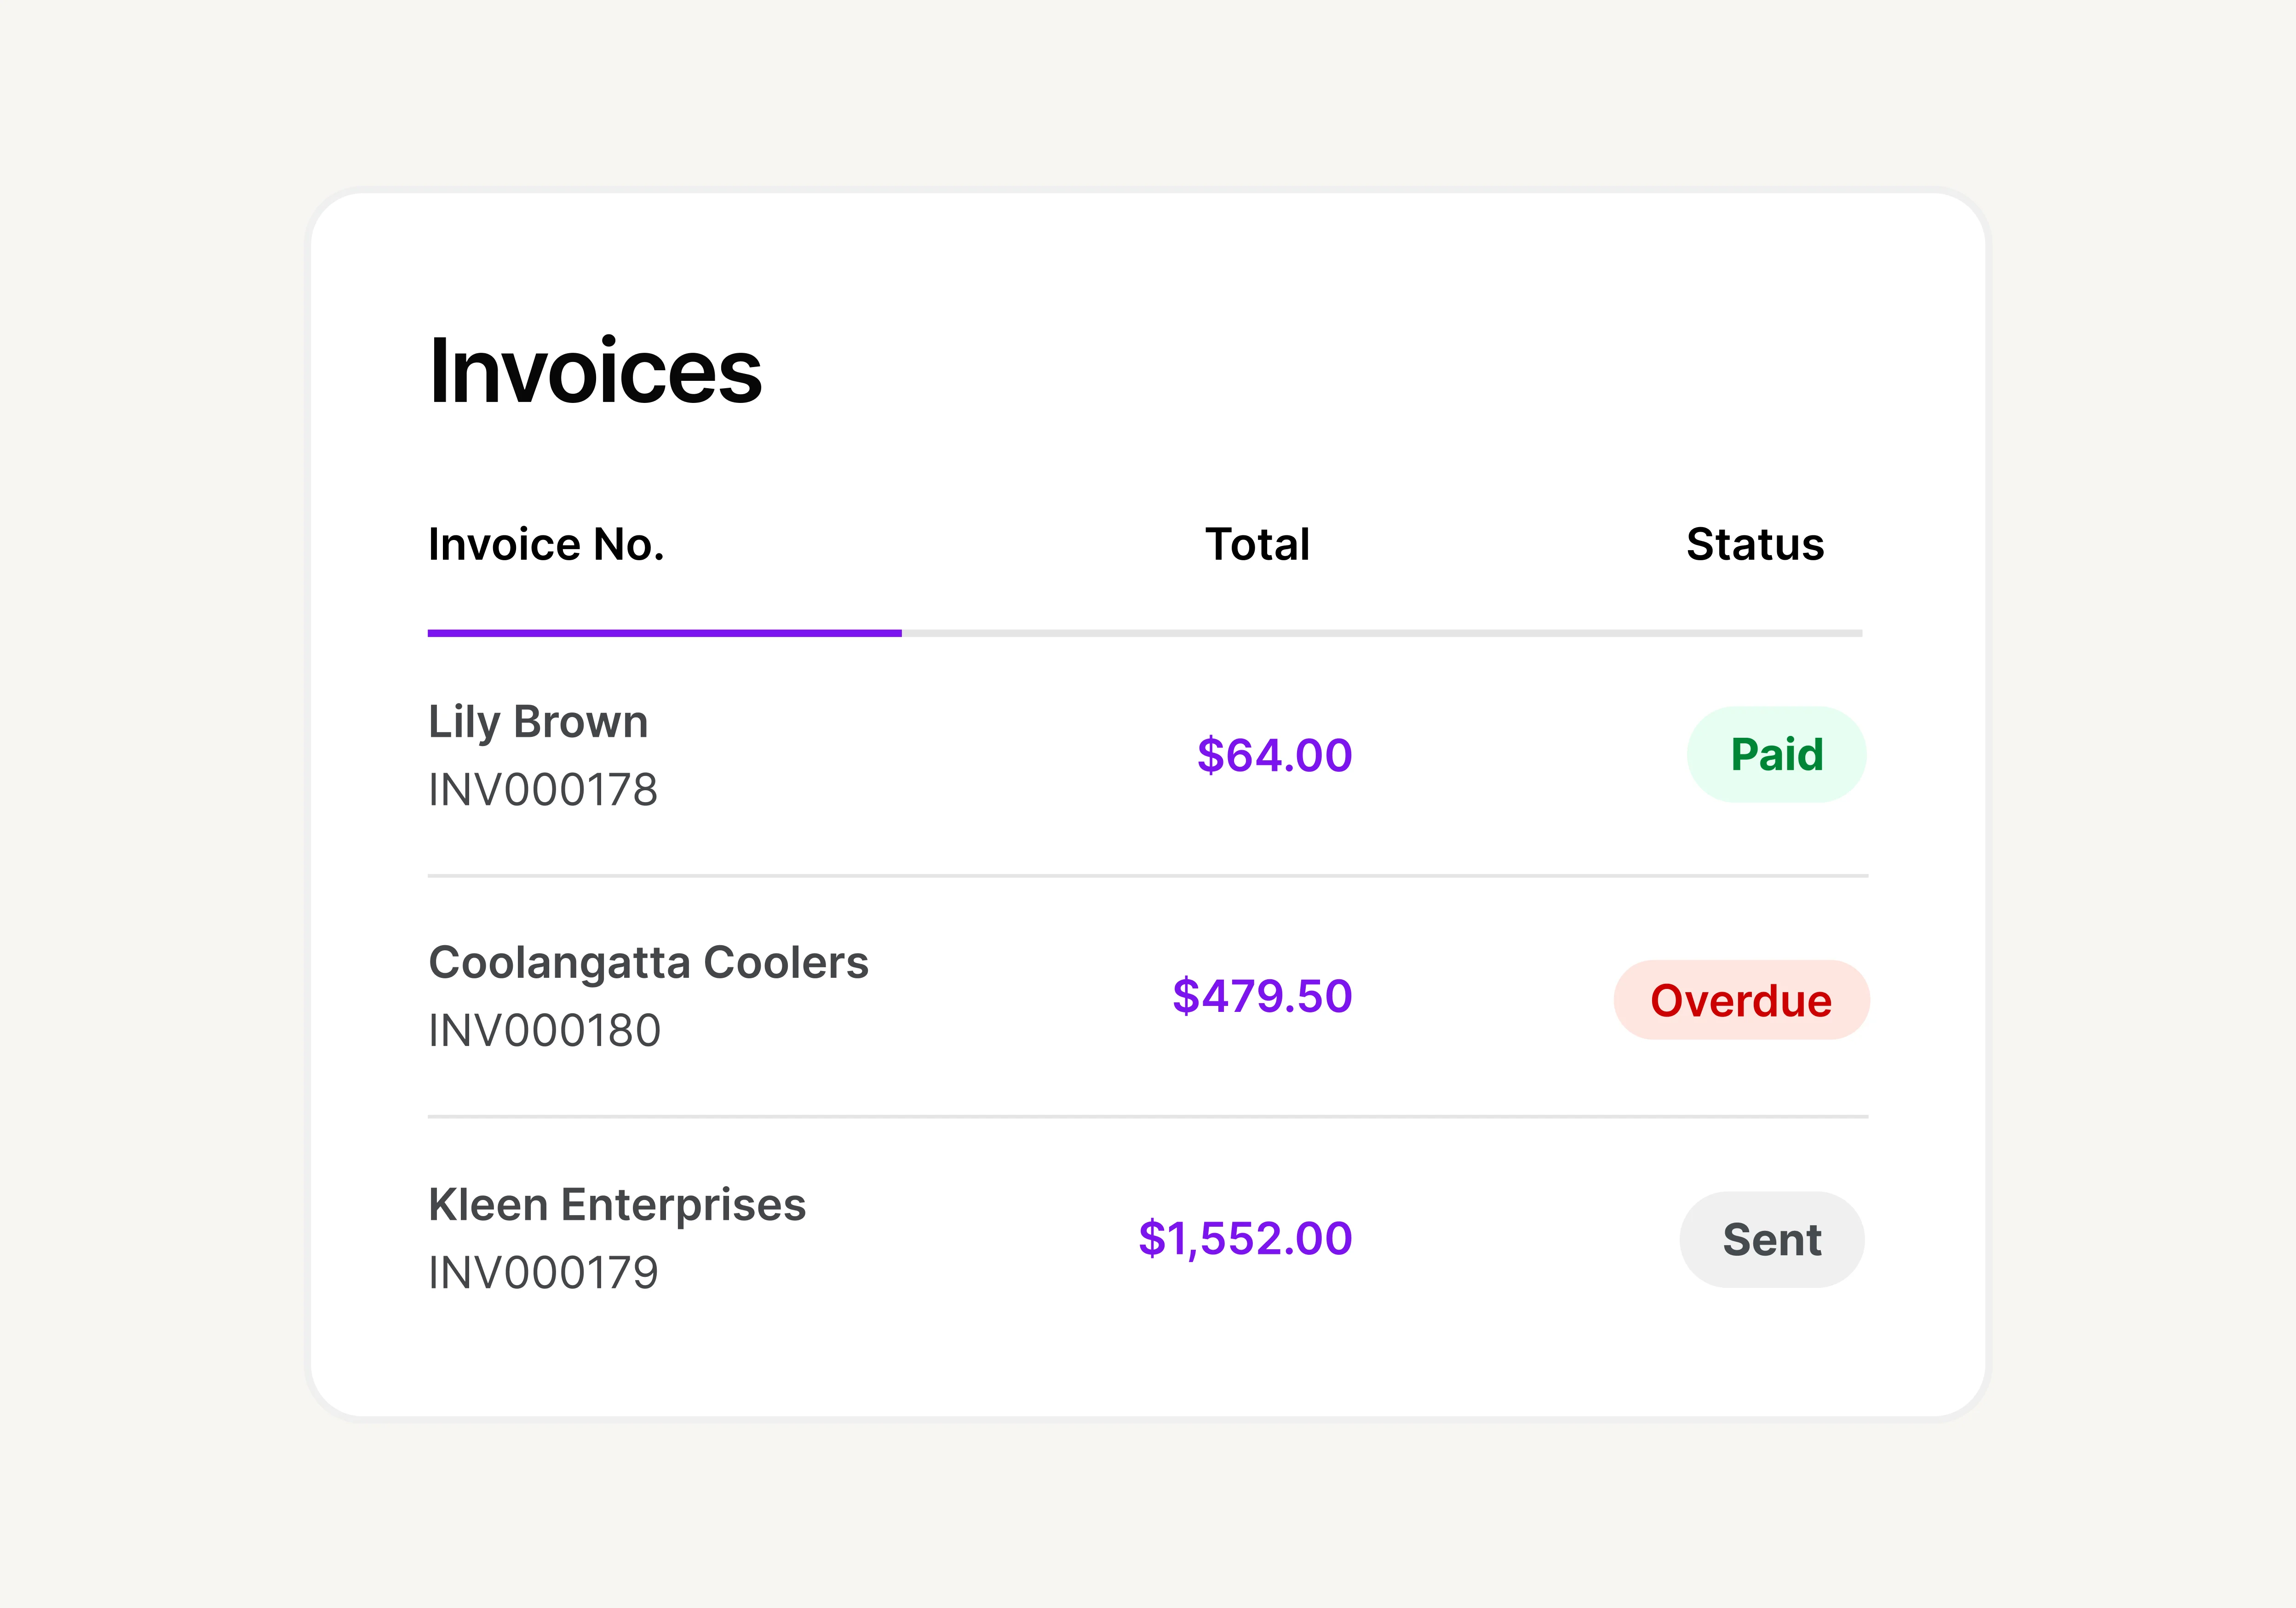Click the Overdue badge for Coolangatta Coolers
2296x1608 pixels.
(1741, 999)
